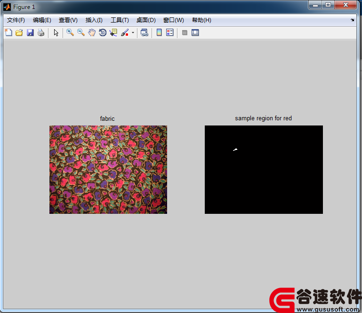Click the 'sample region for red' title
The image size is (362, 313).
[263, 118]
